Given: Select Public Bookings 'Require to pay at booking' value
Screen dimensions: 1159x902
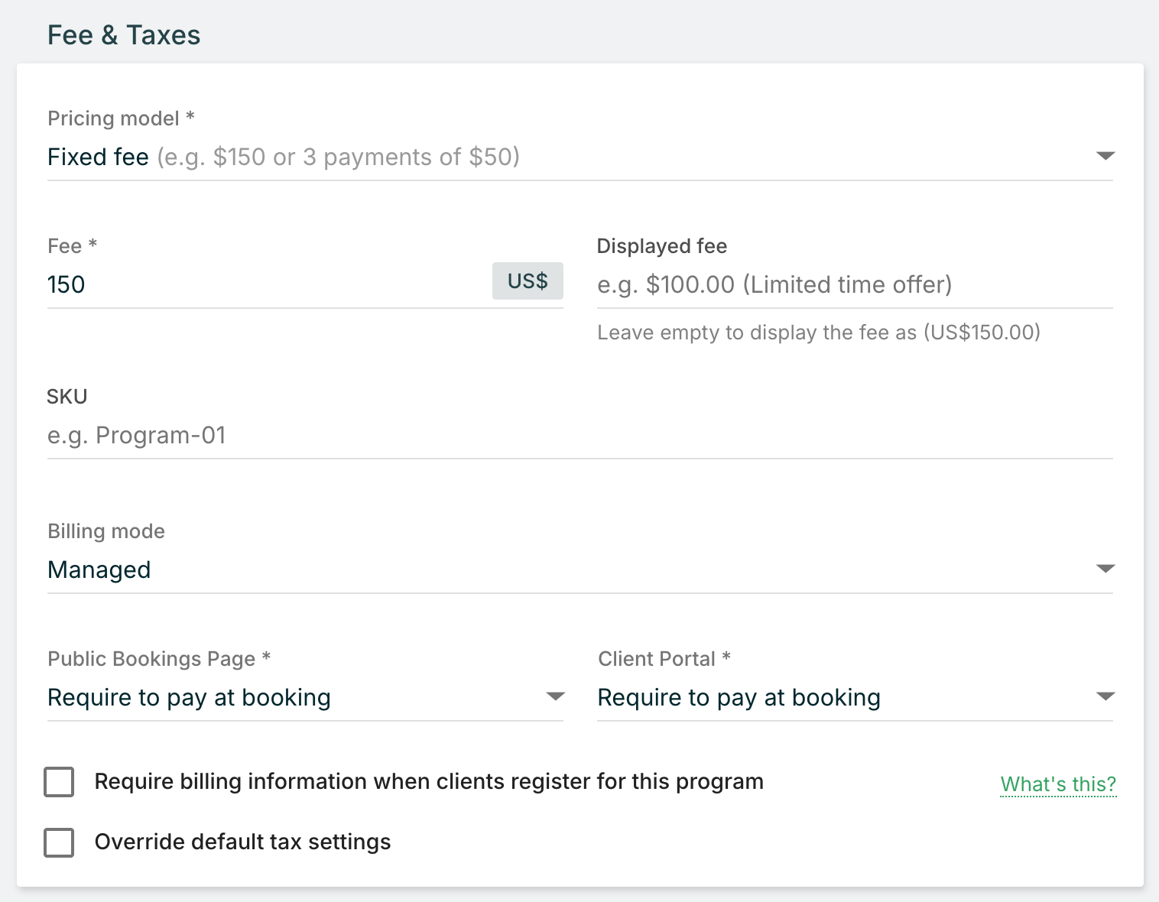Looking at the screenshot, I should tap(190, 698).
